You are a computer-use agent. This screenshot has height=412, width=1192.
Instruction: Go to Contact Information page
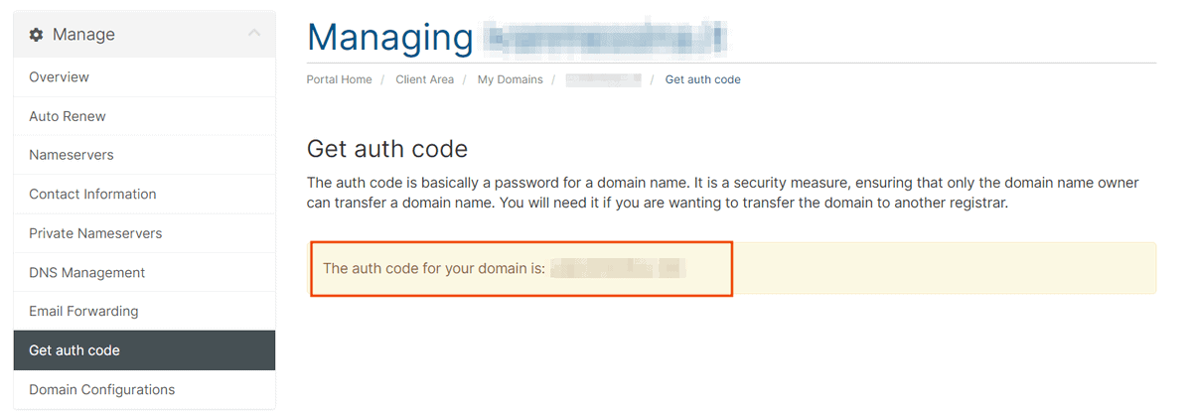tap(144, 194)
